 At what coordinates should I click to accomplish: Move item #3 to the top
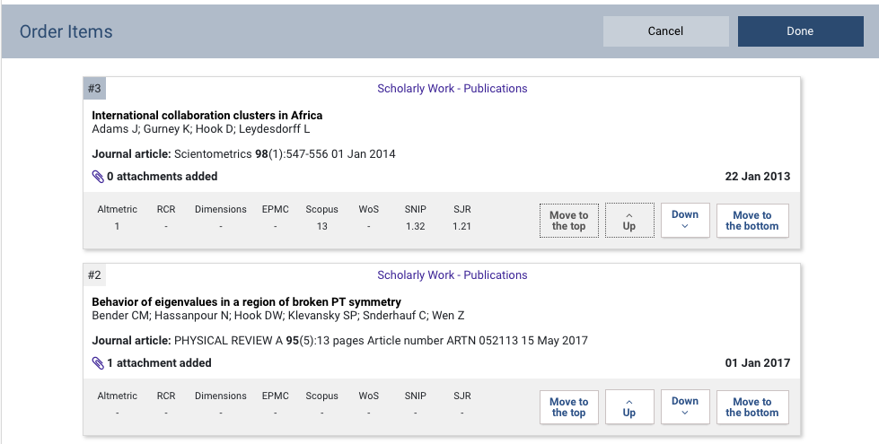(x=568, y=221)
